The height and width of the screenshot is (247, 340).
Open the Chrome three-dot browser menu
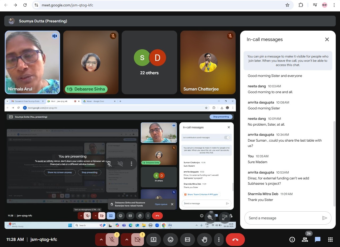(x=334, y=5)
